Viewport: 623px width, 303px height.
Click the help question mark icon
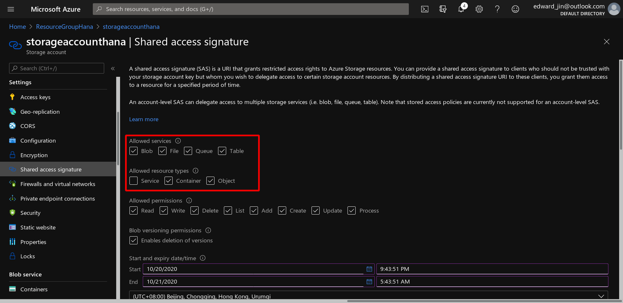(497, 9)
